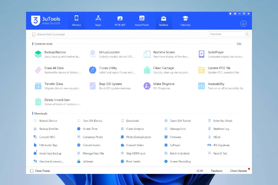Image resolution: width=278 pixels, height=185 pixels.
Task: Open the Tutorials tab
Action: [185, 21]
